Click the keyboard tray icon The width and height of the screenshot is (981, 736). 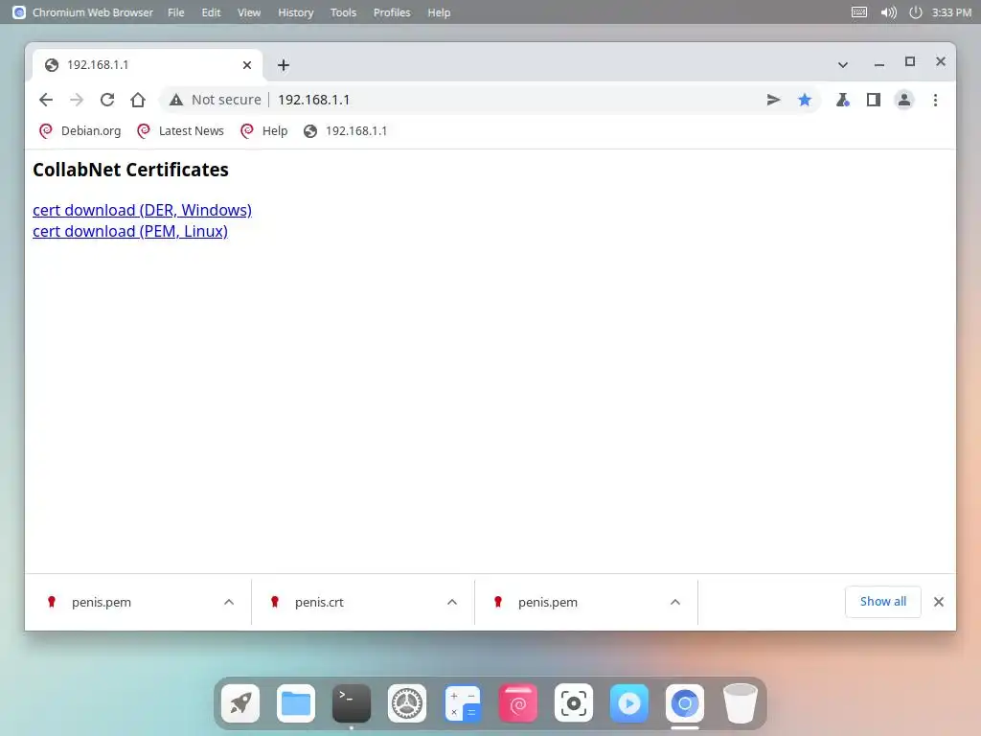(x=859, y=12)
